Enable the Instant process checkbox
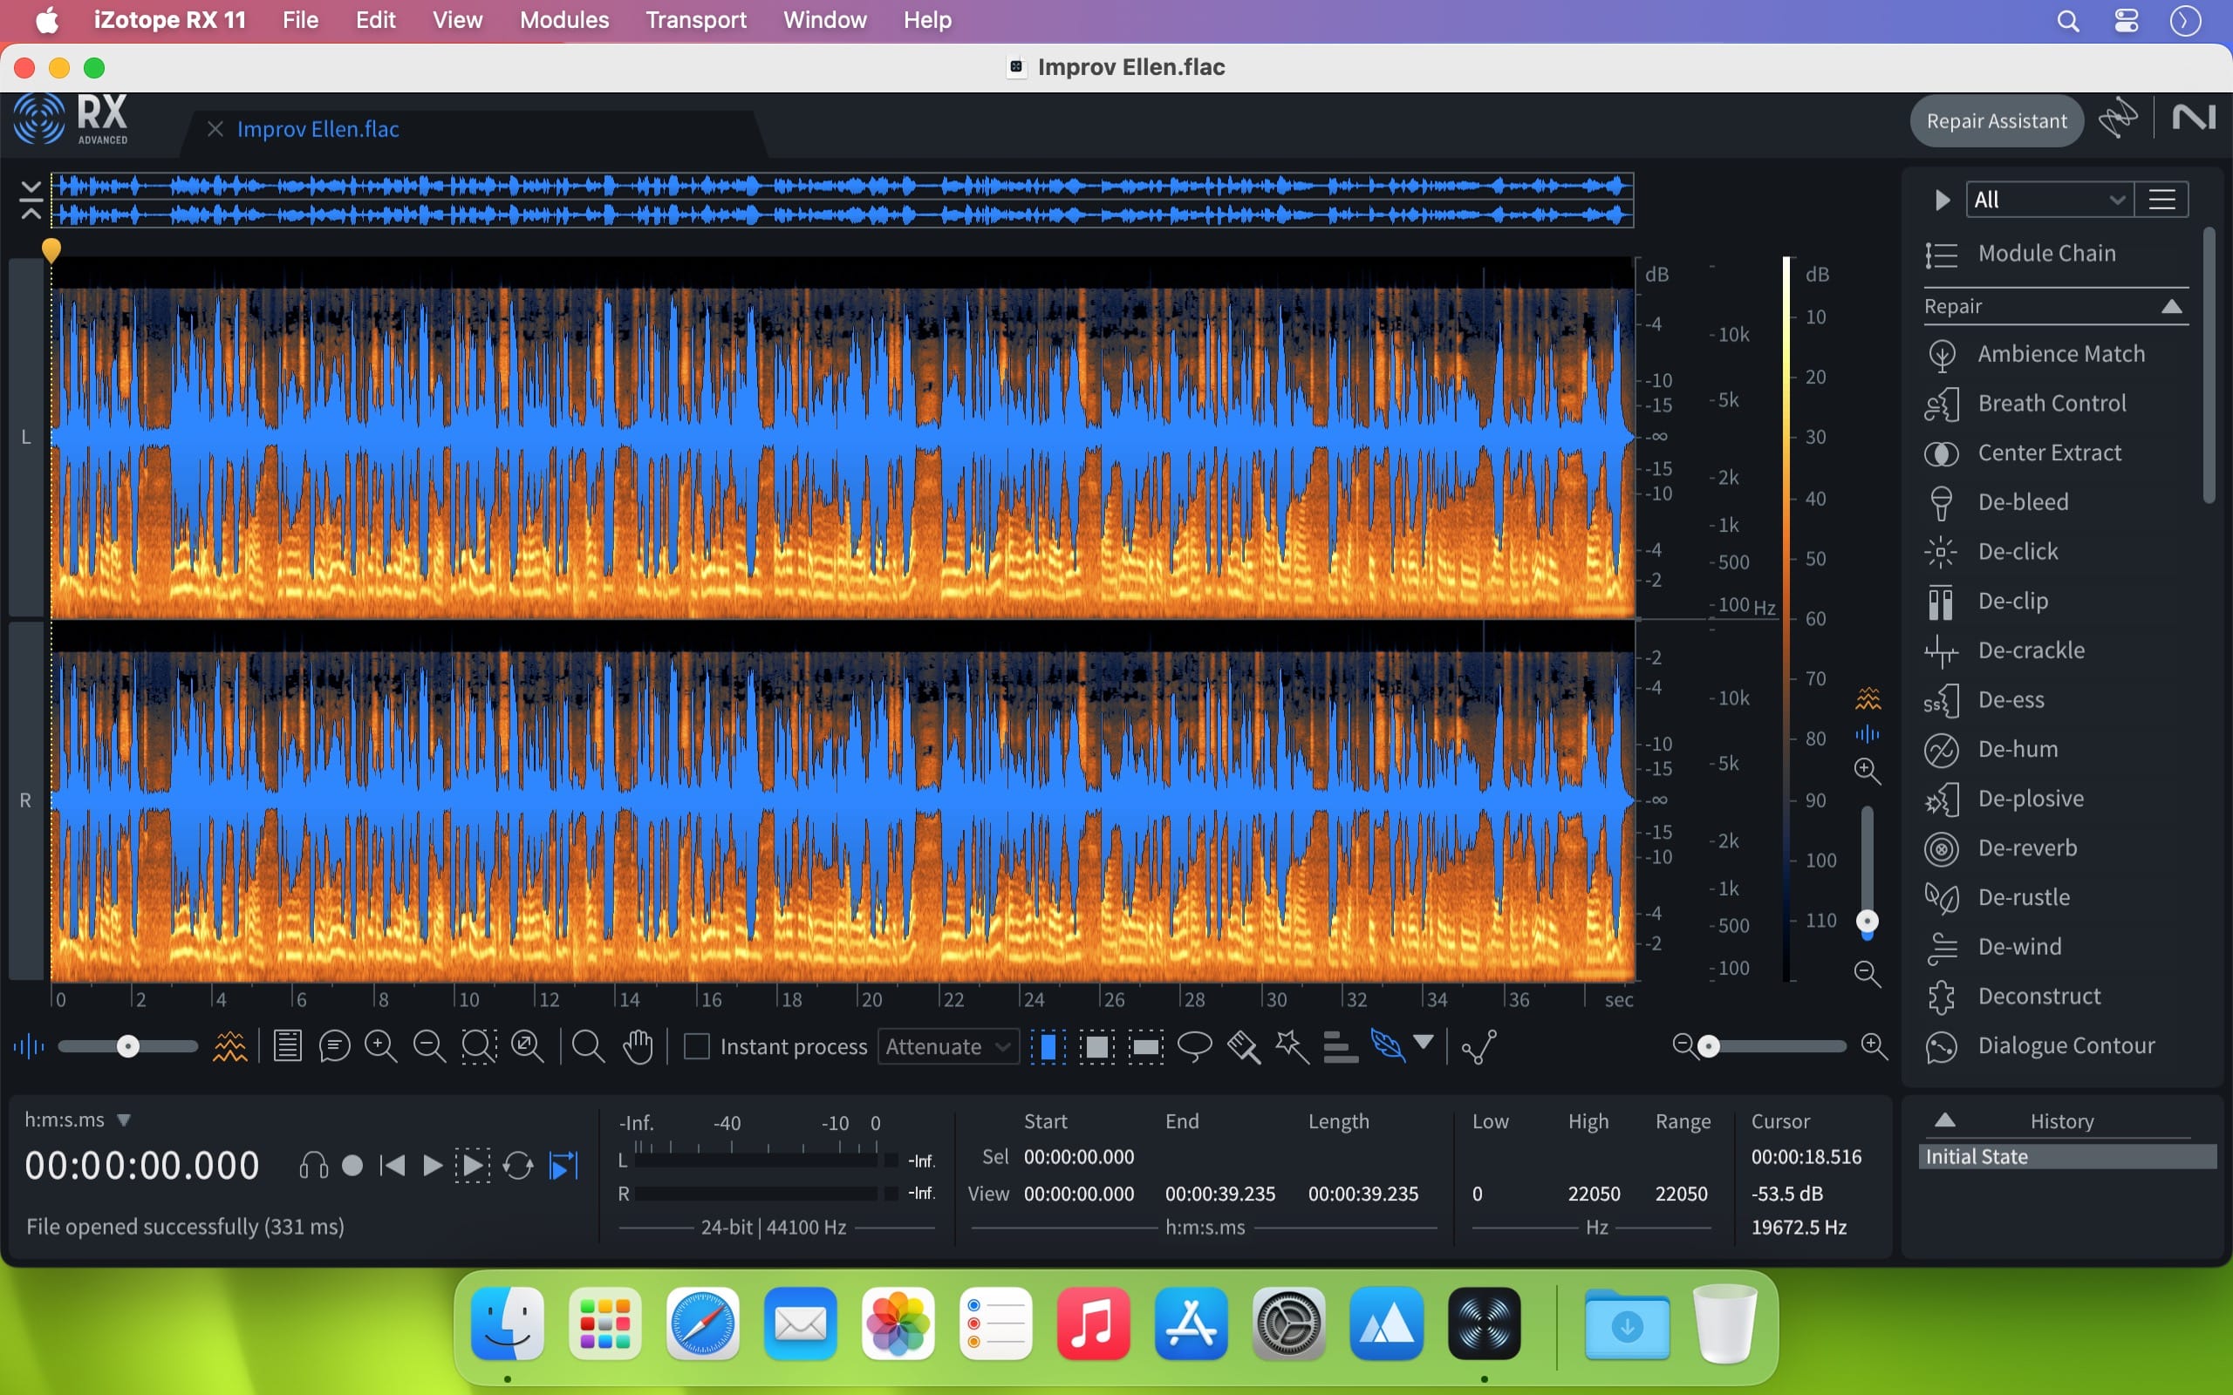This screenshot has width=2233, height=1395. click(697, 1046)
